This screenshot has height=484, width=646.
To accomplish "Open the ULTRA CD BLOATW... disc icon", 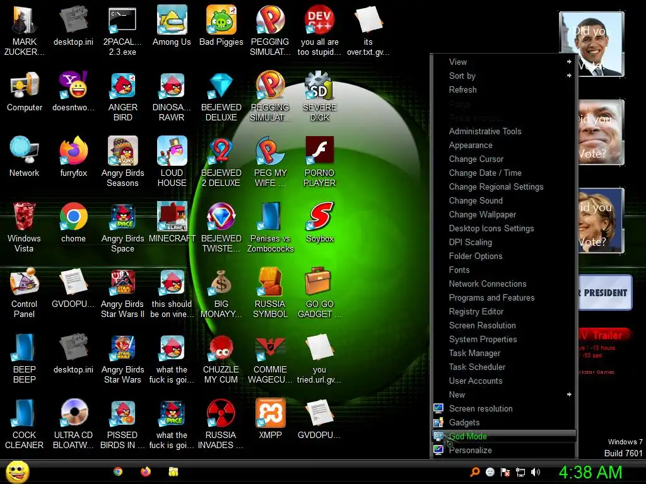I will [x=73, y=423].
